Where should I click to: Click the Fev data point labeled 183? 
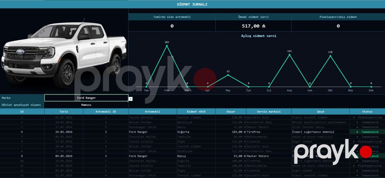(x=167, y=45)
